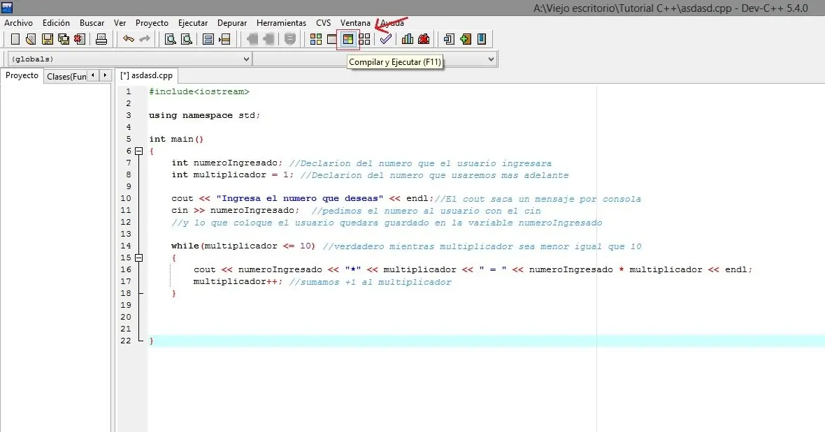Click the Undo arrow icon

(129, 39)
